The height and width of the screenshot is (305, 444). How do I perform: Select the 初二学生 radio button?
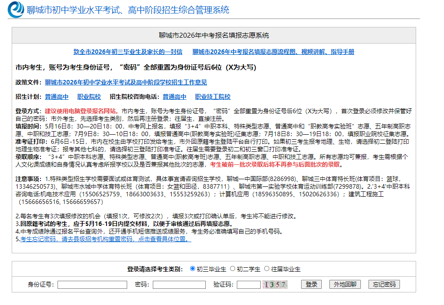click(x=232, y=269)
